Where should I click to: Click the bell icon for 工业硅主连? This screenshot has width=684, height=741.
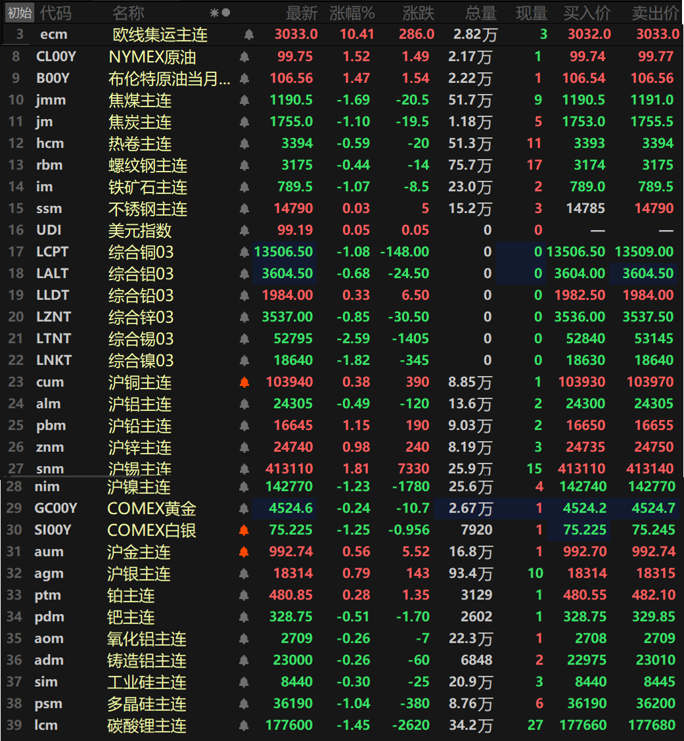244,682
